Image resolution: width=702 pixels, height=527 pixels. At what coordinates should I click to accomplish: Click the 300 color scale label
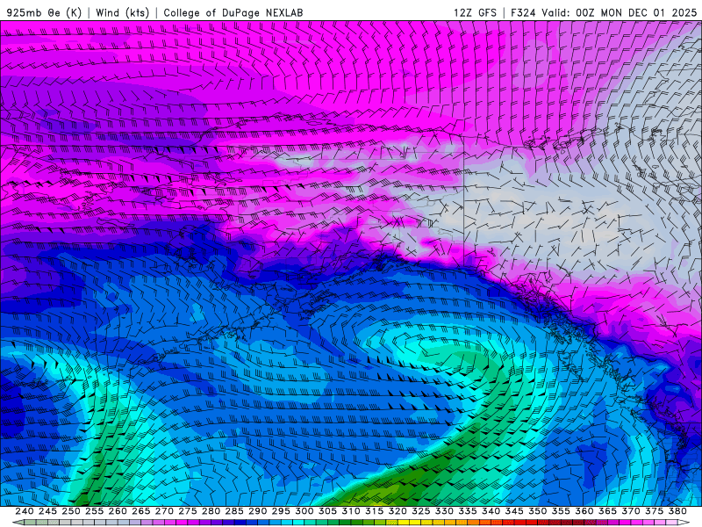click(304, 511)
